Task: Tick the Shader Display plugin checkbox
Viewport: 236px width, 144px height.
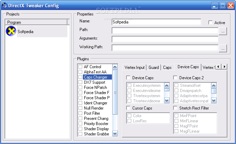Action: 81,128
